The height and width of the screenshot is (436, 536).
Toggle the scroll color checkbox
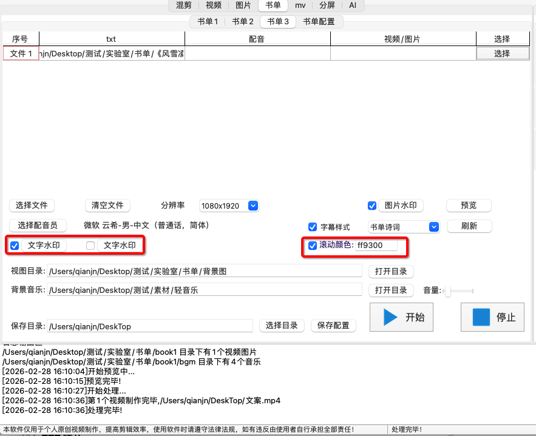click(313, 245)
